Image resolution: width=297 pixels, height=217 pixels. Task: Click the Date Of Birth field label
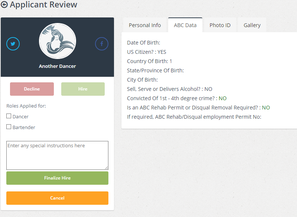(x=143, y=43)
